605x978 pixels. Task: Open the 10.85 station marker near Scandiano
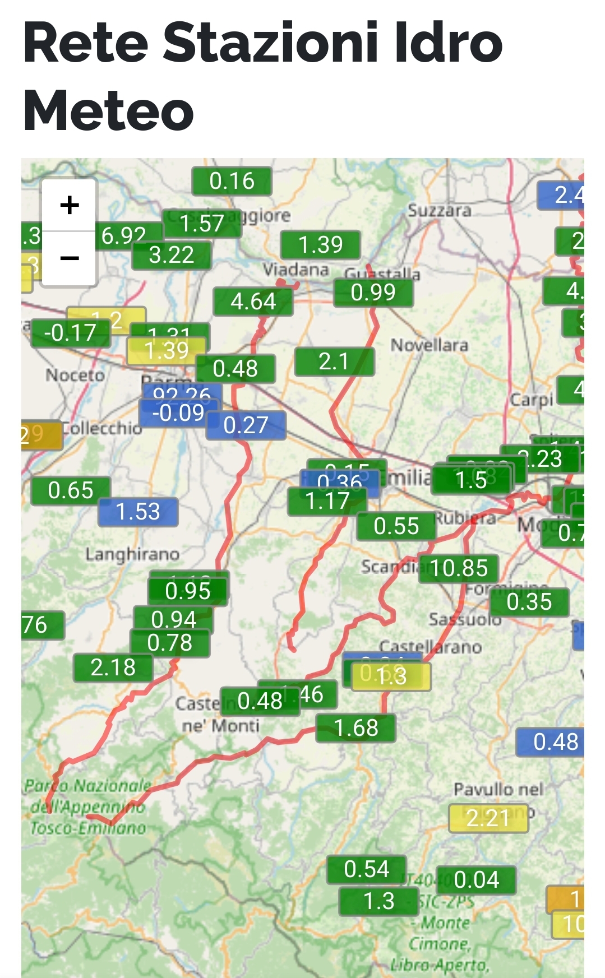point(459,568)
